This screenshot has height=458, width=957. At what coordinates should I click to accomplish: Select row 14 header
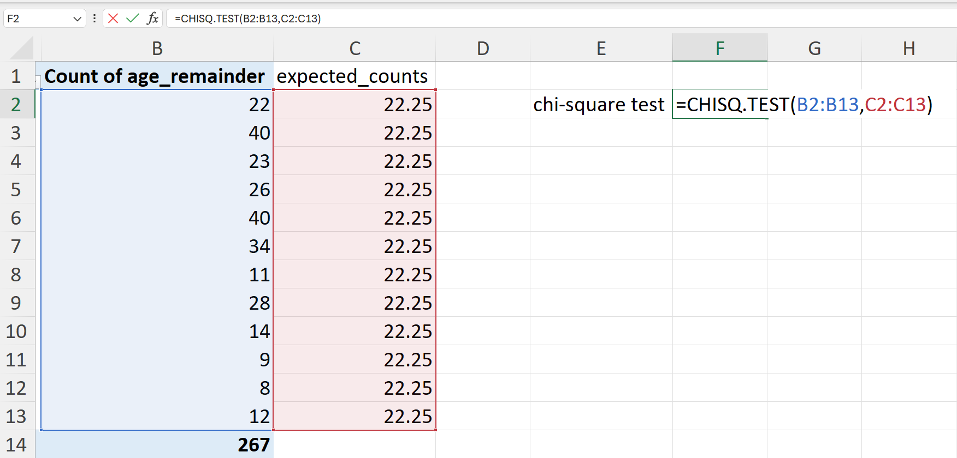click(17, 444)
